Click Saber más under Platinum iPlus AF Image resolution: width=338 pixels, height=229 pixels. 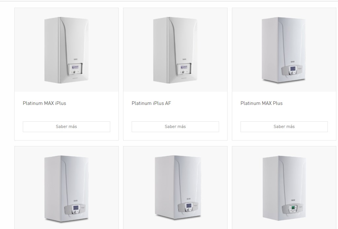point(175,127)
